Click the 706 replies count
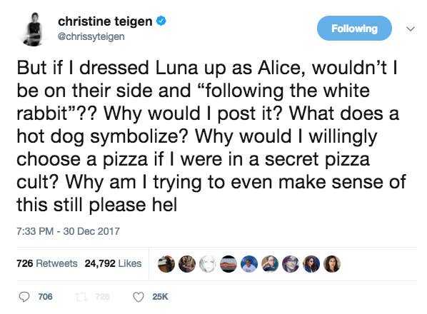This screenshot has height=314, width=427. [x=45, y=297]
